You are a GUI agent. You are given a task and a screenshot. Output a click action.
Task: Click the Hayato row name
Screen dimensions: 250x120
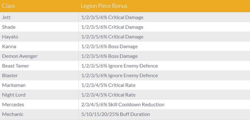[x=10, y=37]
